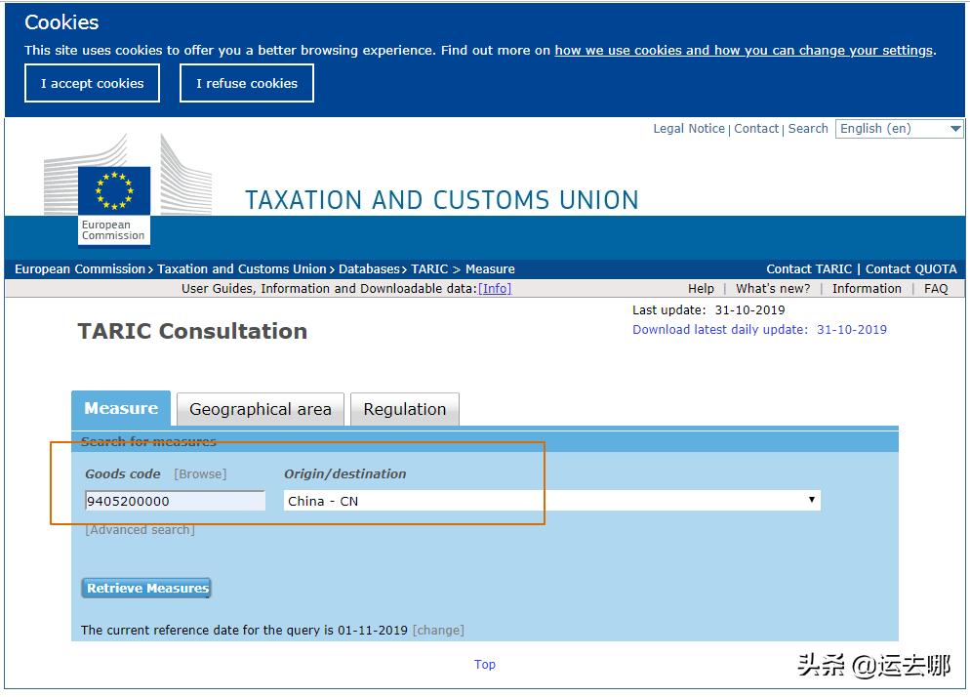Go to TARIC breadcrumb
The width and height of the screenshot is (970, 697).
tap(429, 268)
